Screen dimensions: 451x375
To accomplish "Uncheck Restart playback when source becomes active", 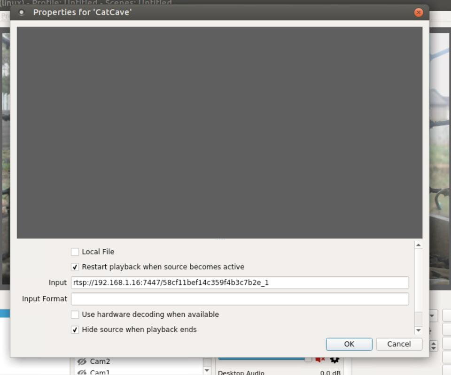I will [75, 267].
